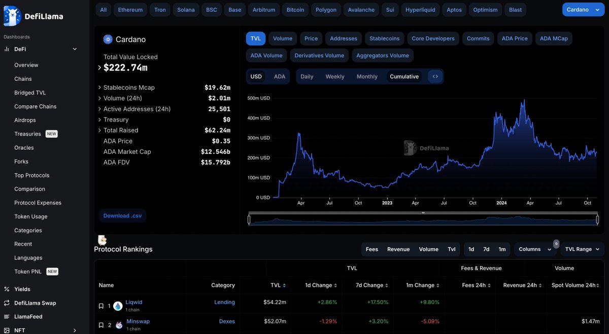
Task: Expand Volume (24h) row
Action: (99, 98)
